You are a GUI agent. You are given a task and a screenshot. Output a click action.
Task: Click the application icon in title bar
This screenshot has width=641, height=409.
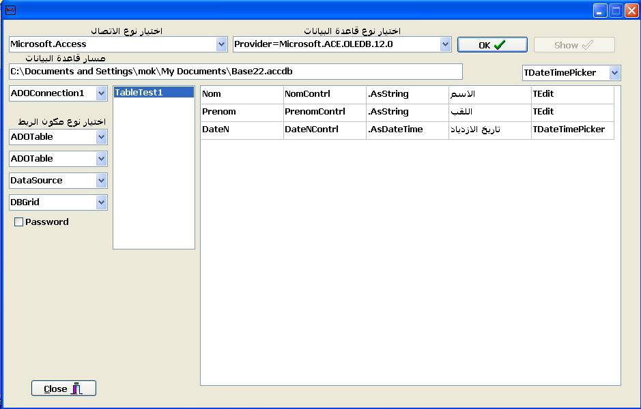10,10
